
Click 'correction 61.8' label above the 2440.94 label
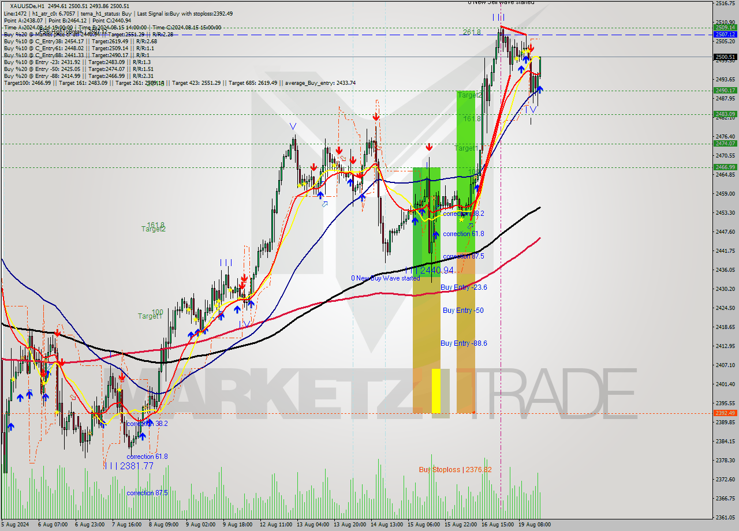point(464,234)
